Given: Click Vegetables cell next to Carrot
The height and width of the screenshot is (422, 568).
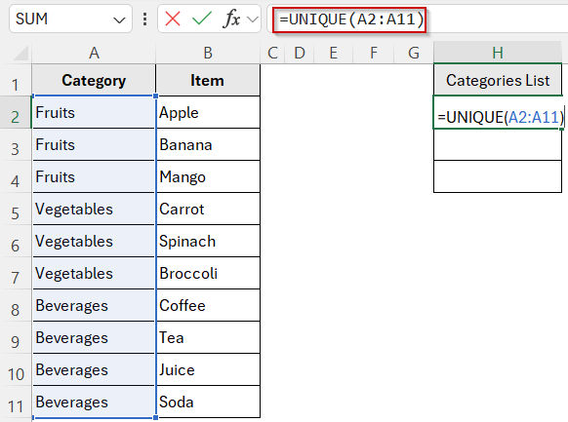Looking at the screenshot, I should click(x=94, y=209).
